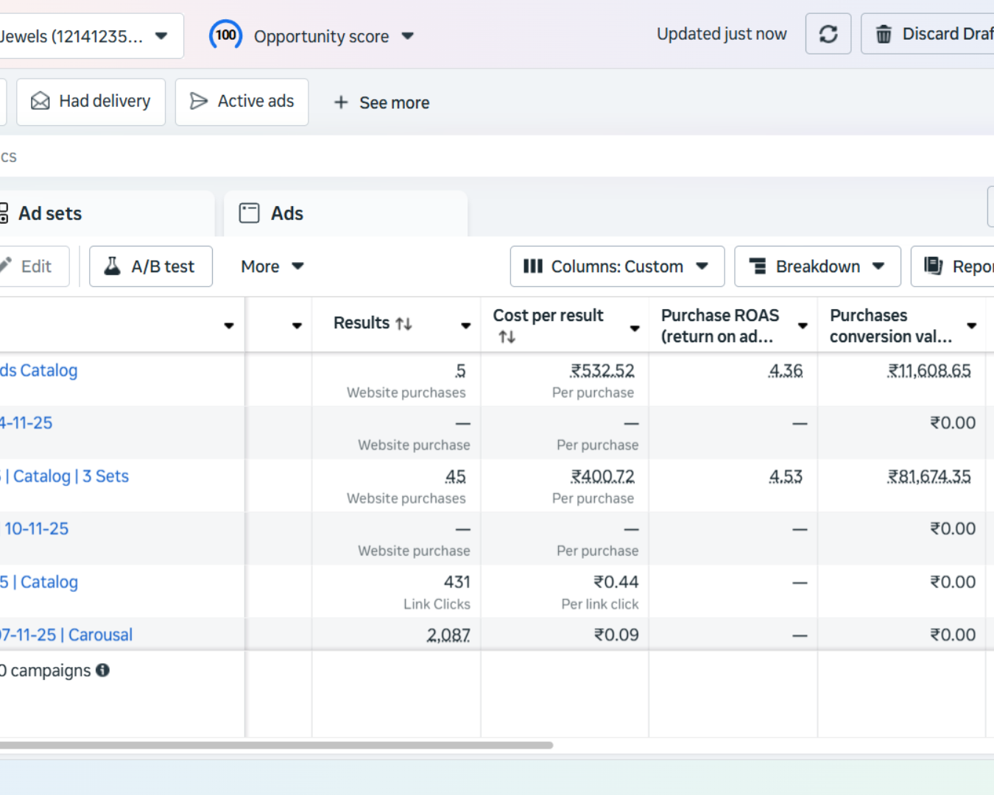Apply the Had delivery filter
994x795 pixels.
pyautogui.click(x=91, y=102)
